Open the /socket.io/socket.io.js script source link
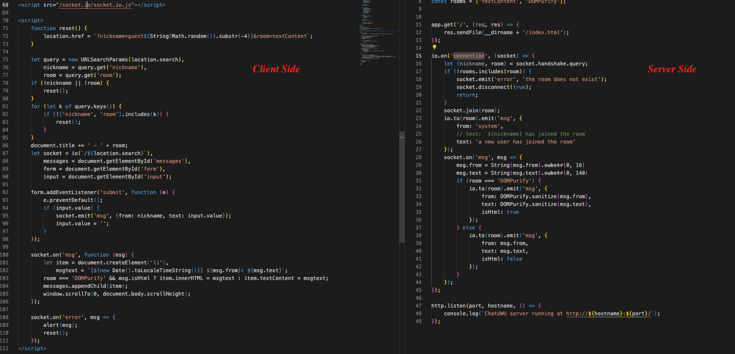 click(x=95, y=5)
